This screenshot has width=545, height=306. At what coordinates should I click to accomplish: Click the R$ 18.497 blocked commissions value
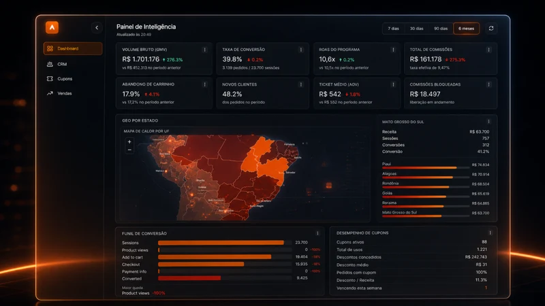tap(424, 94)
